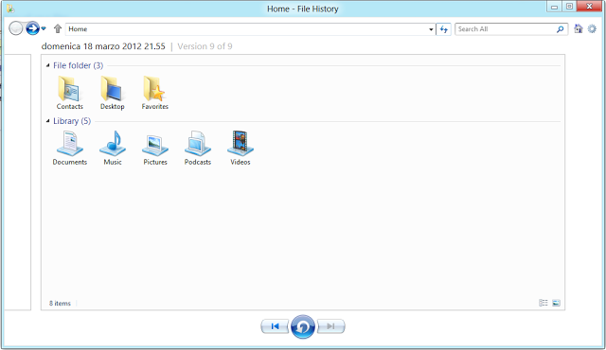Open the Favorites folder
Image resolution: width=606 pixels, height=350 pixels.
coord(154,93)
